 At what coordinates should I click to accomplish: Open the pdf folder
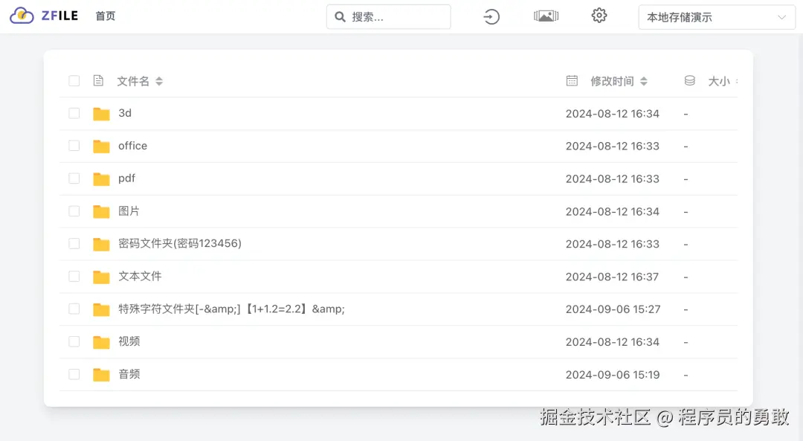click(x=126, y=178)
